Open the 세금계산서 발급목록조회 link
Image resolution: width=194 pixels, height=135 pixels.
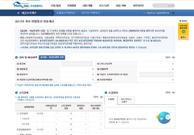(157, 13)
